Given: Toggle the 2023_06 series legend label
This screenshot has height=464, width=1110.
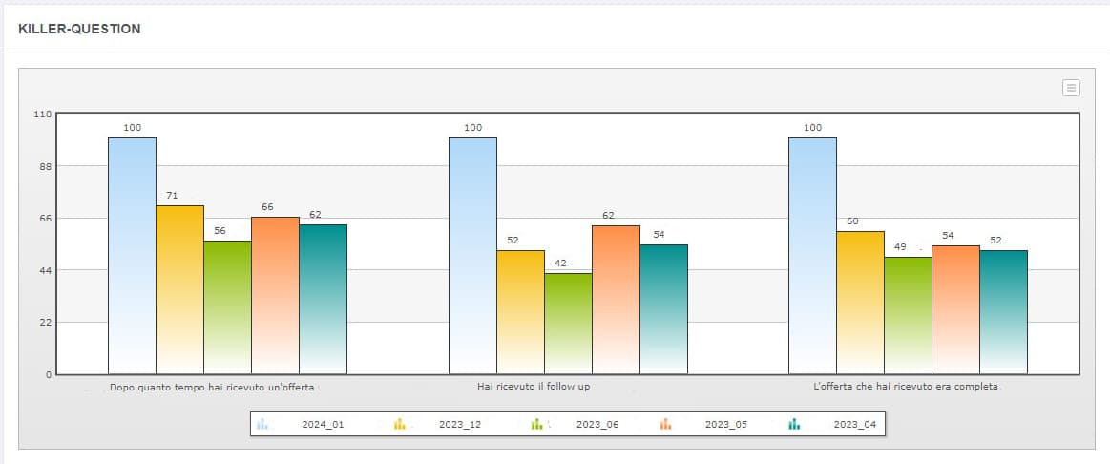Looking at the screenshot, I should [597, 424].
